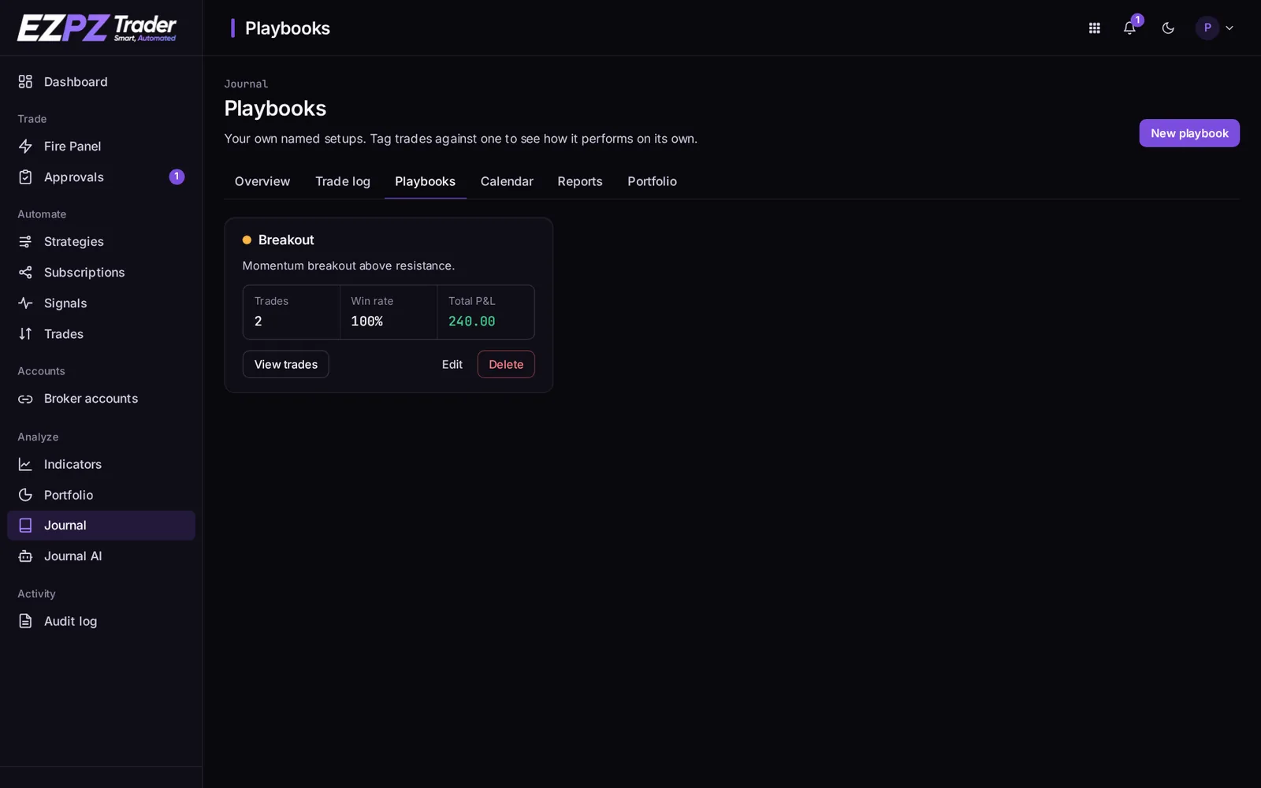Click the Signals pulse icon
The height and width of the screenshot is (788, 1261).
(25, 303)
